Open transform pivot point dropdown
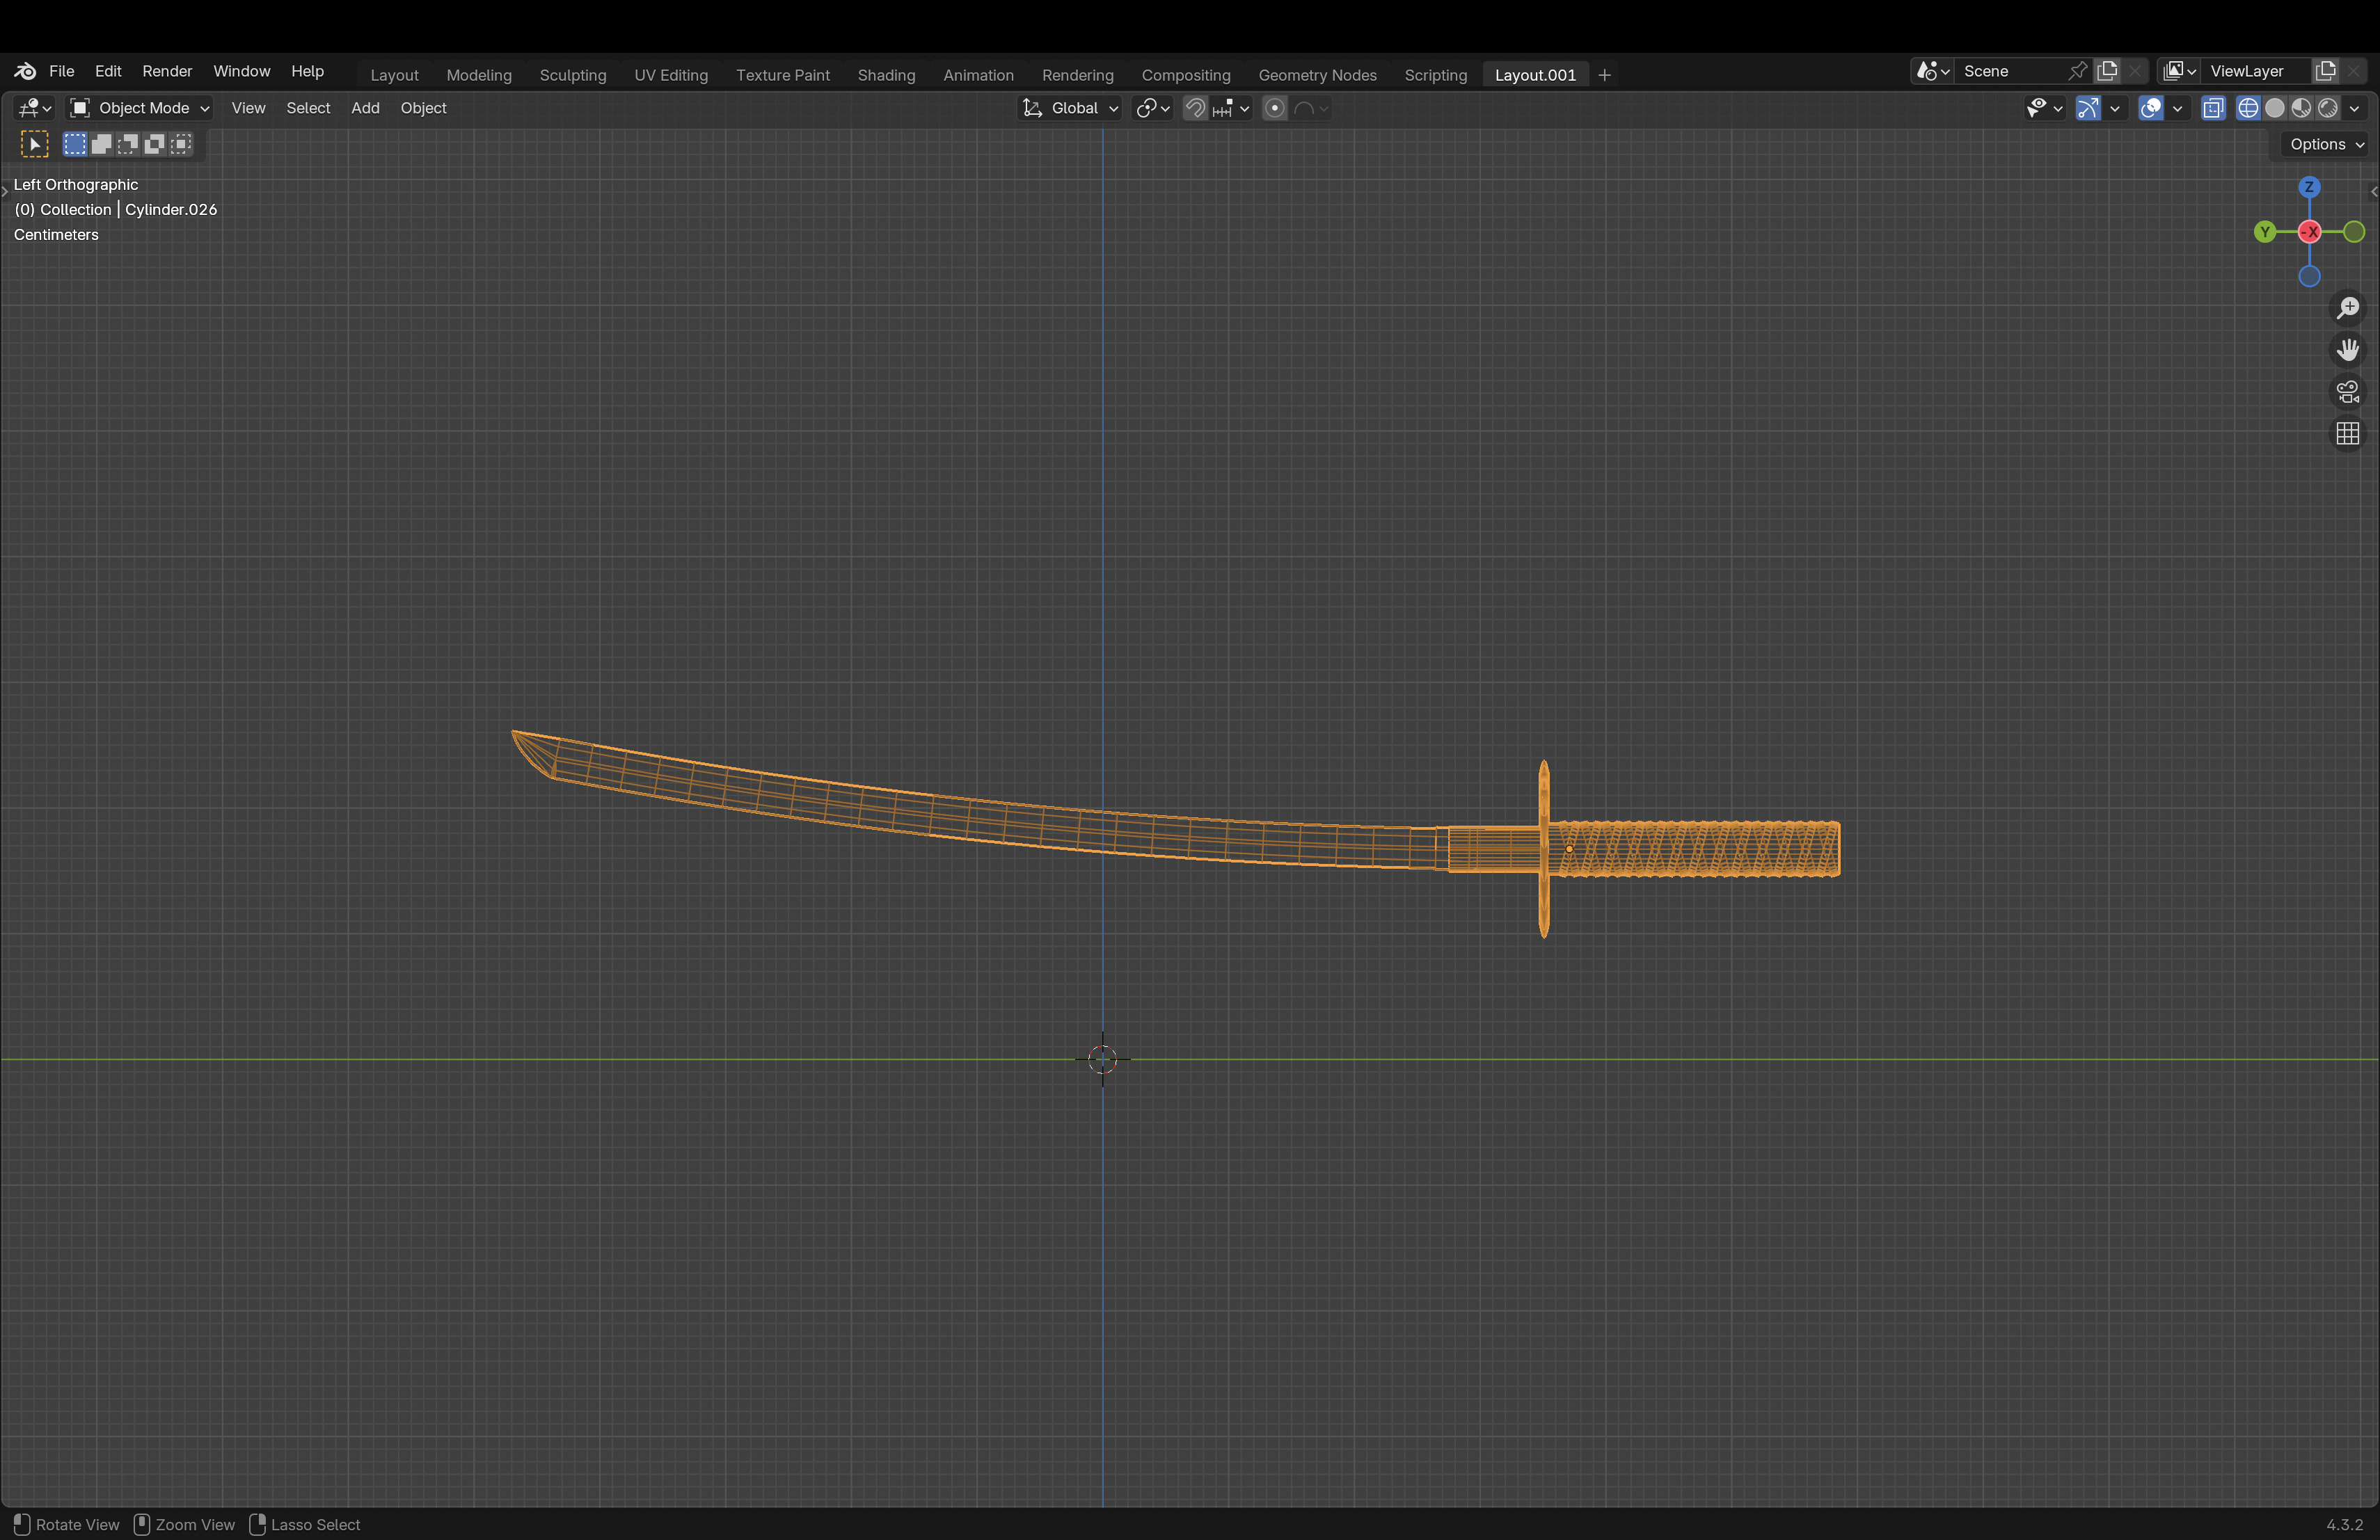 tap(1153, 108)
